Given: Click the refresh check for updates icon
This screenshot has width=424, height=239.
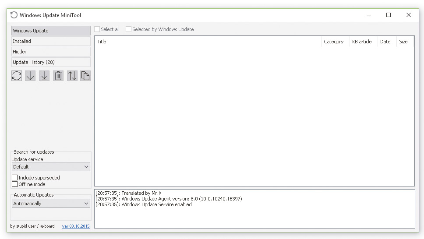Looking at the screenshot, I should (17, 76).
